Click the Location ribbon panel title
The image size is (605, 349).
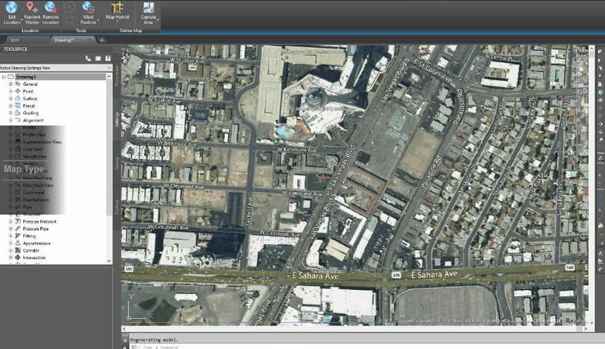30,30
